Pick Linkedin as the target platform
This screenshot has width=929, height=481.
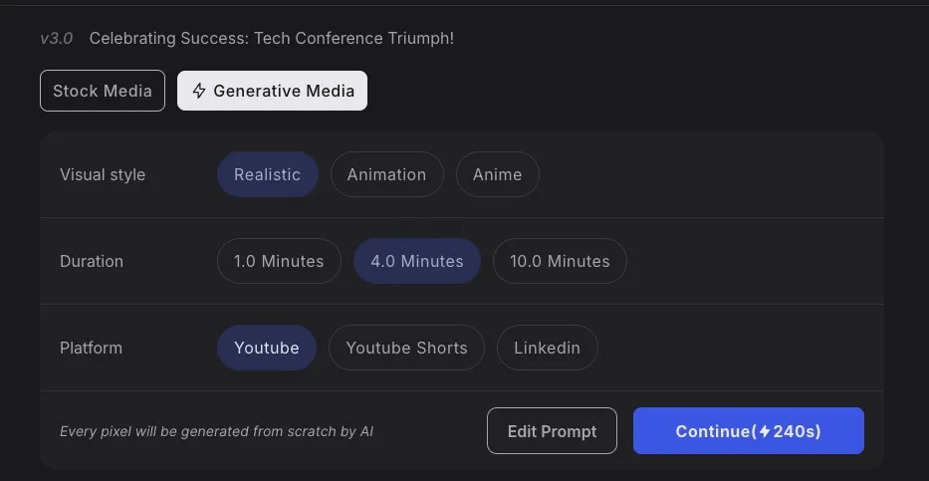tap(547, 348)
